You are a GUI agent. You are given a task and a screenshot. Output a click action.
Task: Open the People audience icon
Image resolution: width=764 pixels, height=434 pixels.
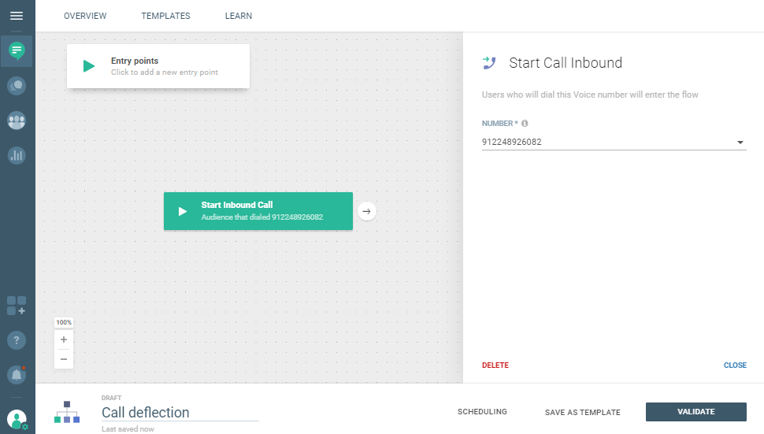tap(17, 121)
